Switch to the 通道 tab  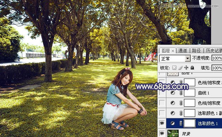coord(183,50)
